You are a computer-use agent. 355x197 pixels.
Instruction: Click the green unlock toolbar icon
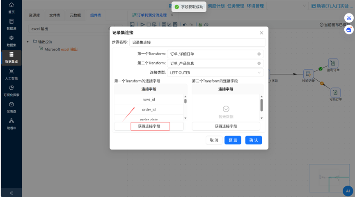200,25
